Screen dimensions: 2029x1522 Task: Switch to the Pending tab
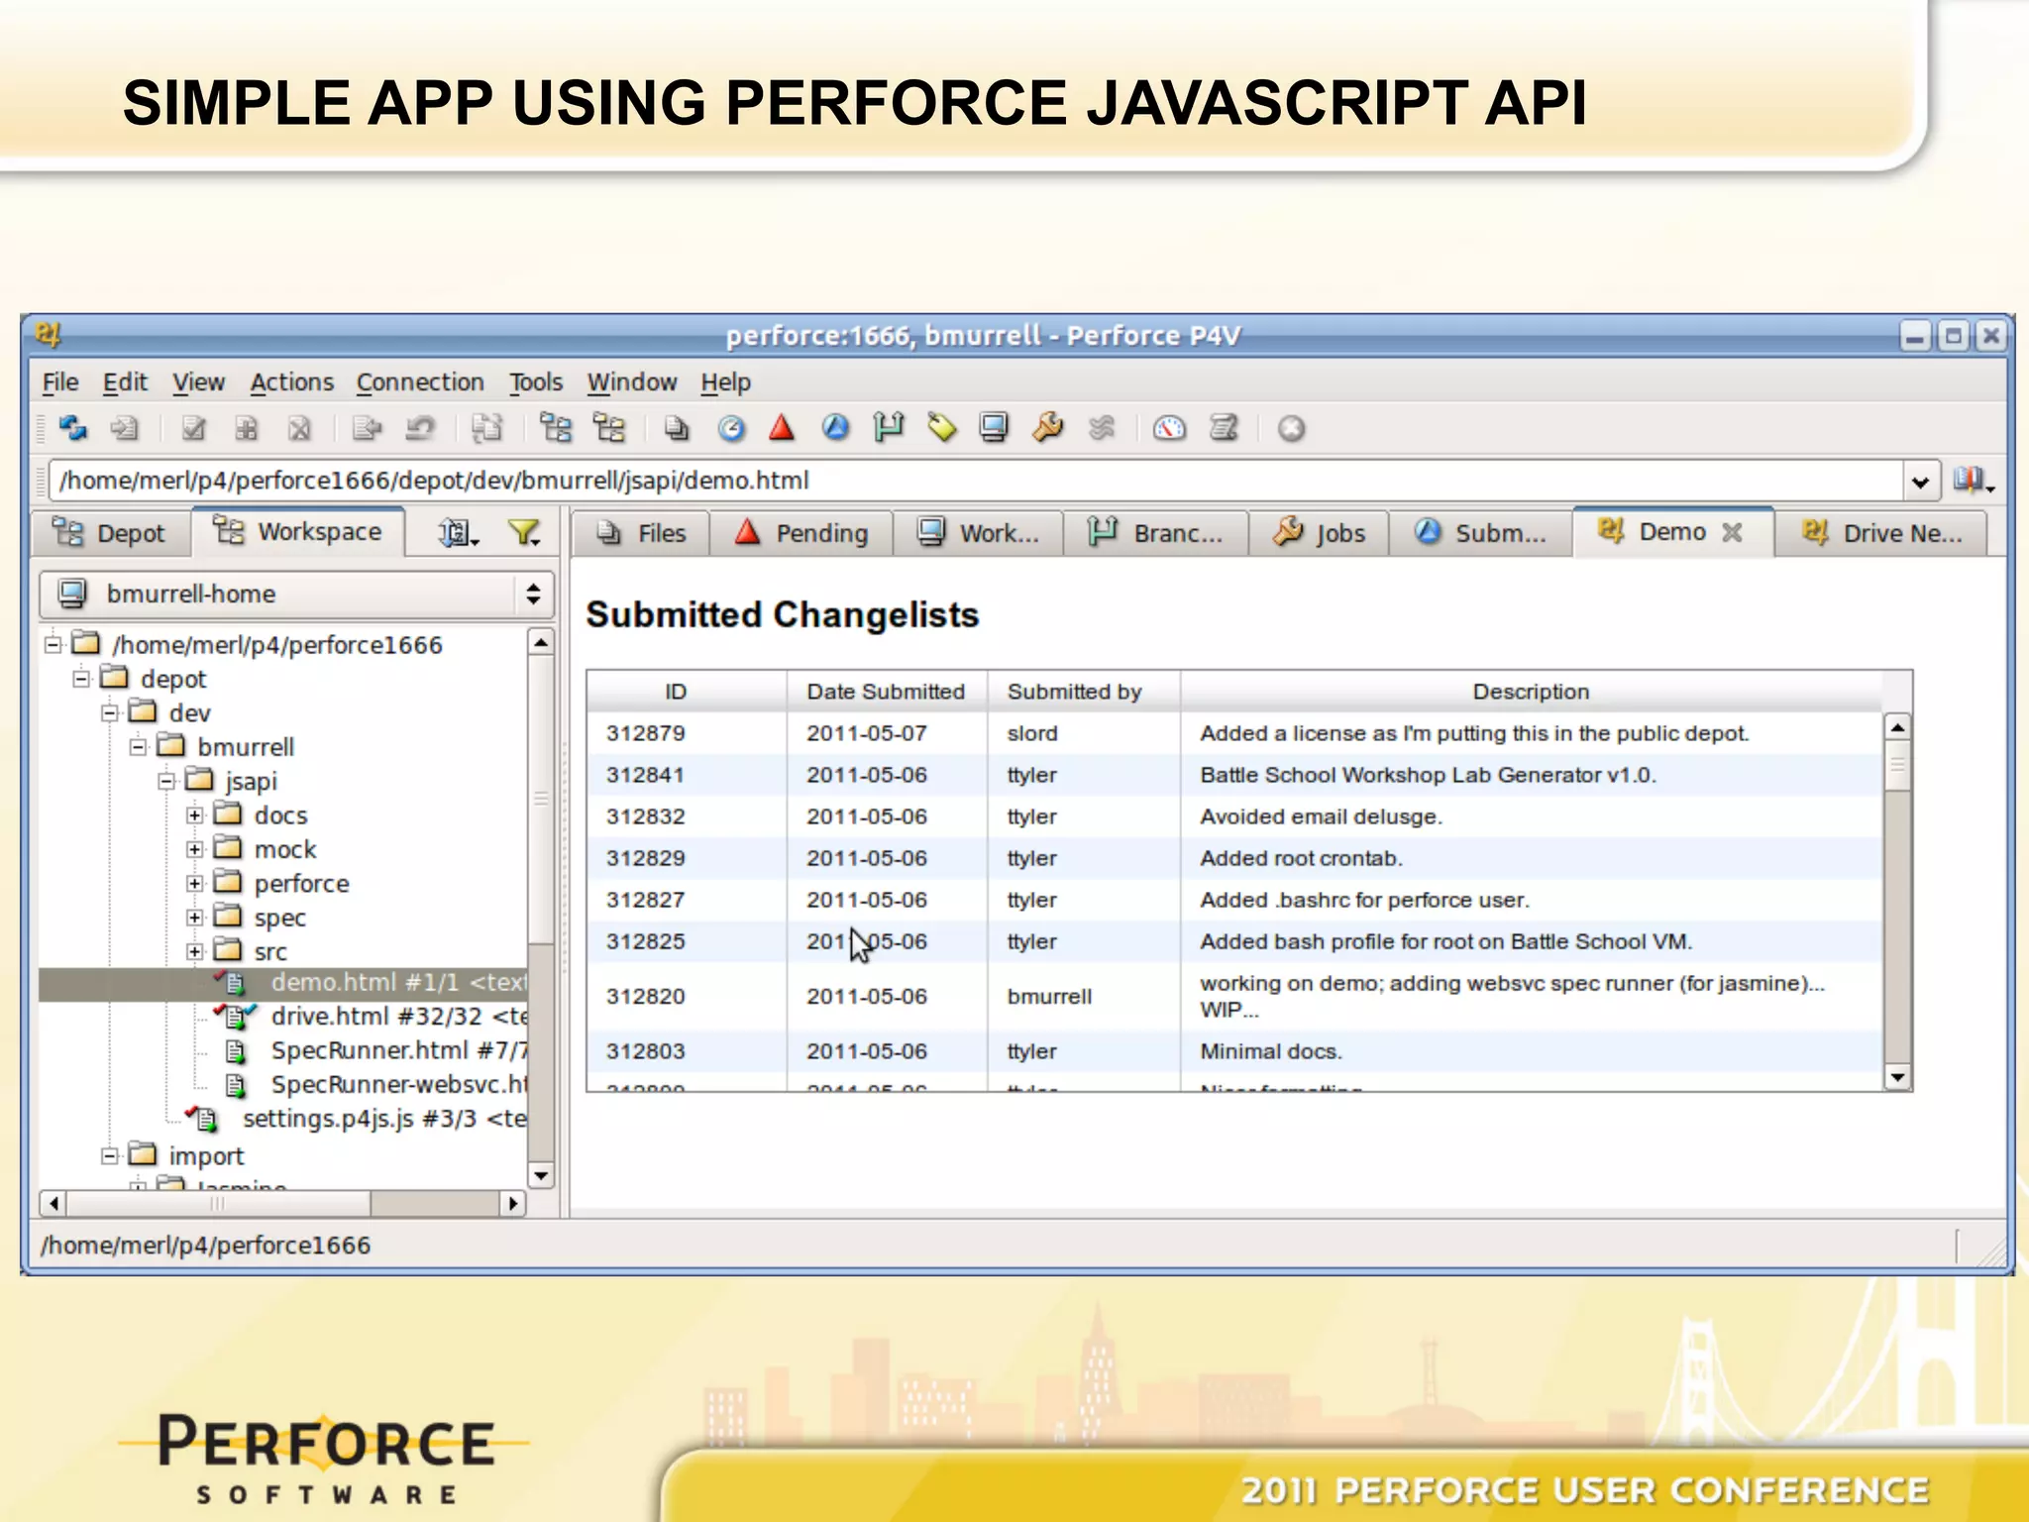[x=801, y=533]
